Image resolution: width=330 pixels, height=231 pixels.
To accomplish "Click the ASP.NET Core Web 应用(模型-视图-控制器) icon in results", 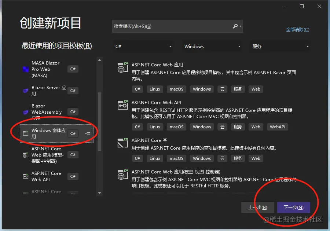I will 123,175.
